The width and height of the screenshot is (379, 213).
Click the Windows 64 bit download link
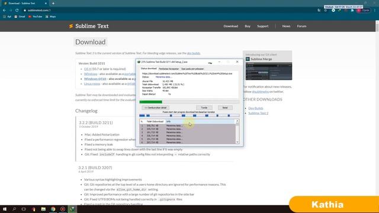(x=95, y=79)
